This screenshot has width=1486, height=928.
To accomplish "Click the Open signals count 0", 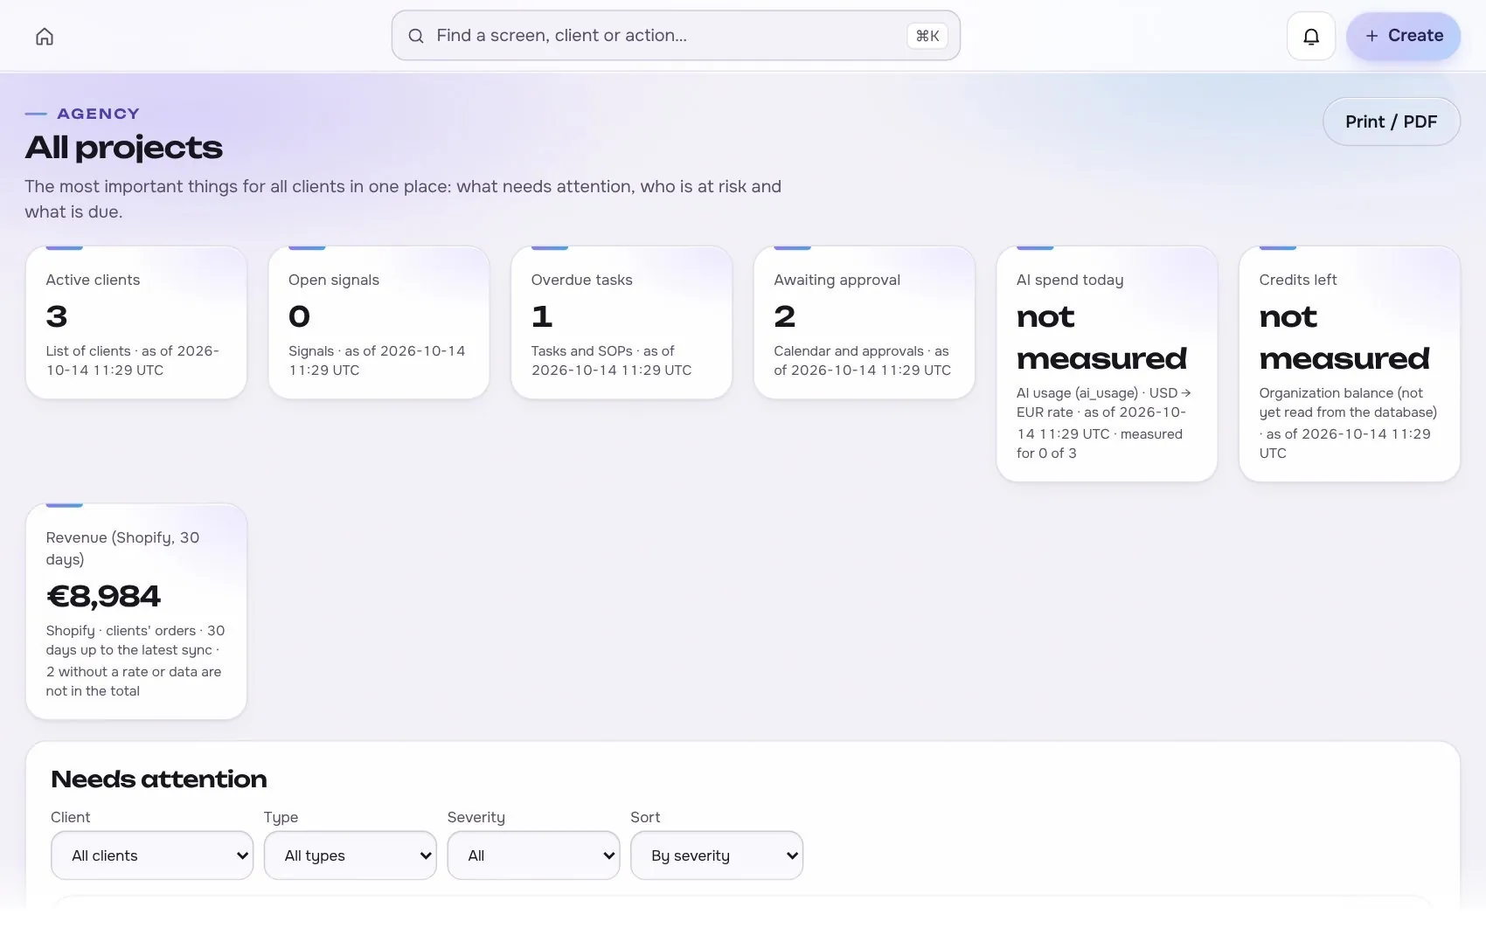I will 299,316.
